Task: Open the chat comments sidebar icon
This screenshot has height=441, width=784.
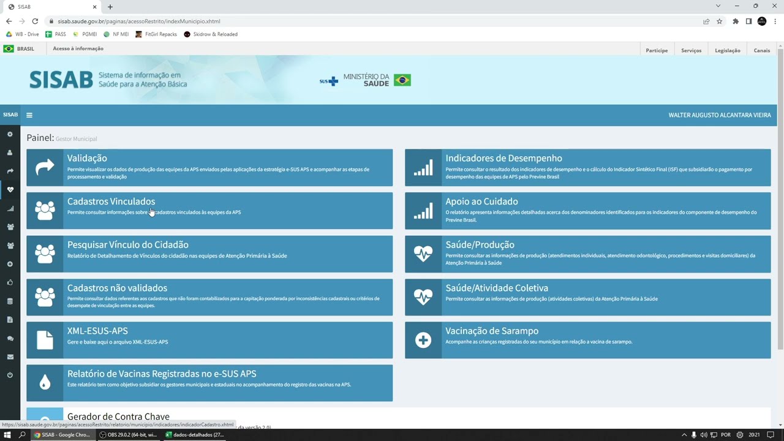Action: (10, 338)
